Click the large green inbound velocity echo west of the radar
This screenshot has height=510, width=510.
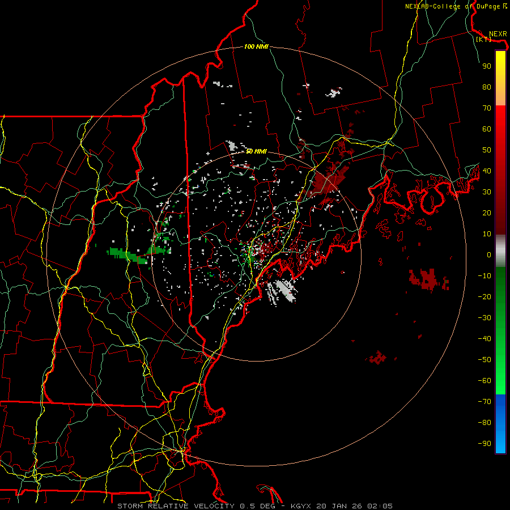point(127,254)
